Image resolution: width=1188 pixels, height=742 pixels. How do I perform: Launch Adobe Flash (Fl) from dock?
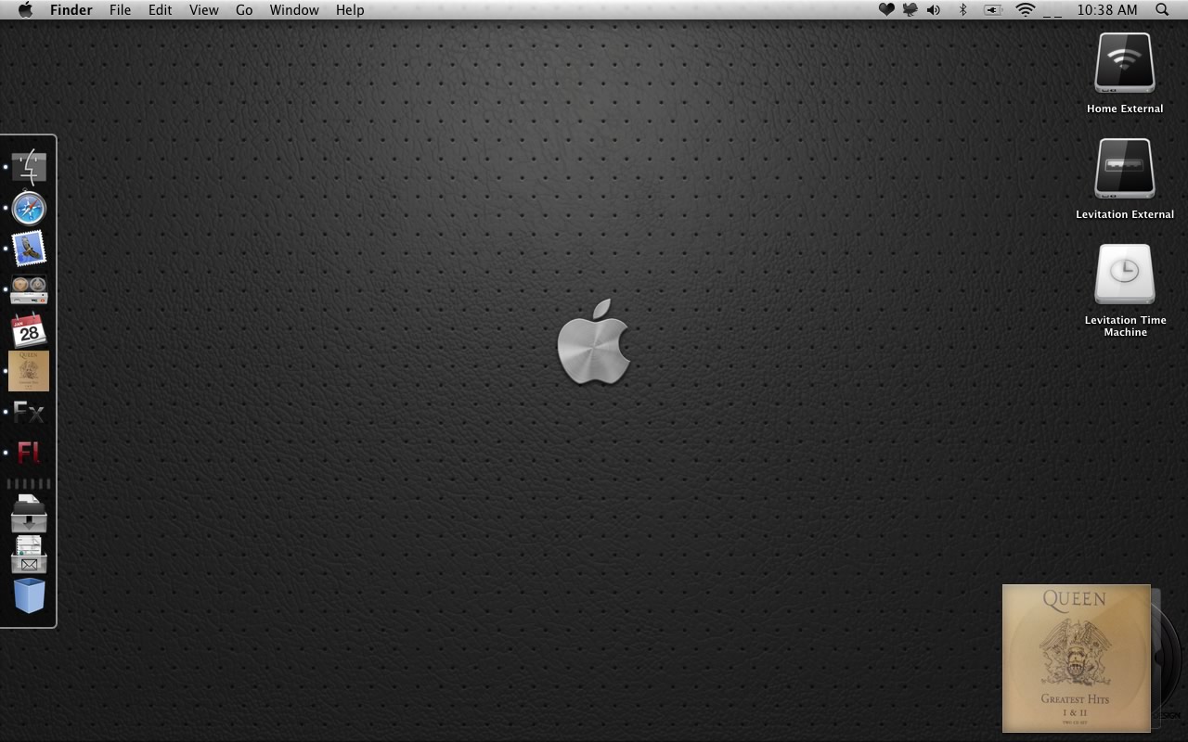click(29, 453)
